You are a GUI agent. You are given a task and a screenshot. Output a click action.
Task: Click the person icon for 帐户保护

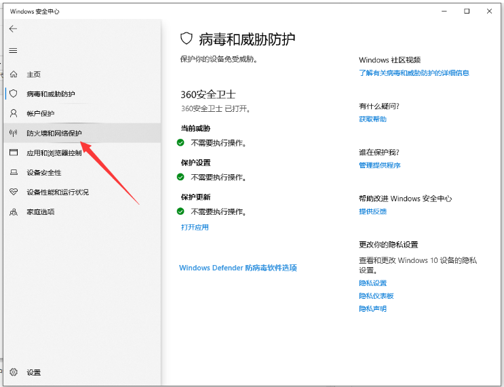[14, 113]
